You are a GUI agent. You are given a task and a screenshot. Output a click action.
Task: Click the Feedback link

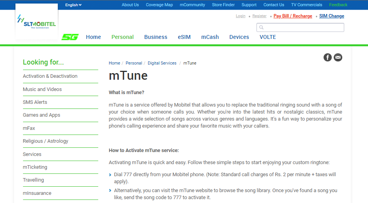(x=338, y=5)
